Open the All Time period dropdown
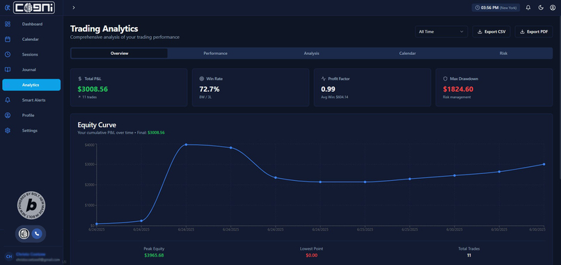Image resolution: width=561 pixels, height=265 pixels. click(441, 32)
